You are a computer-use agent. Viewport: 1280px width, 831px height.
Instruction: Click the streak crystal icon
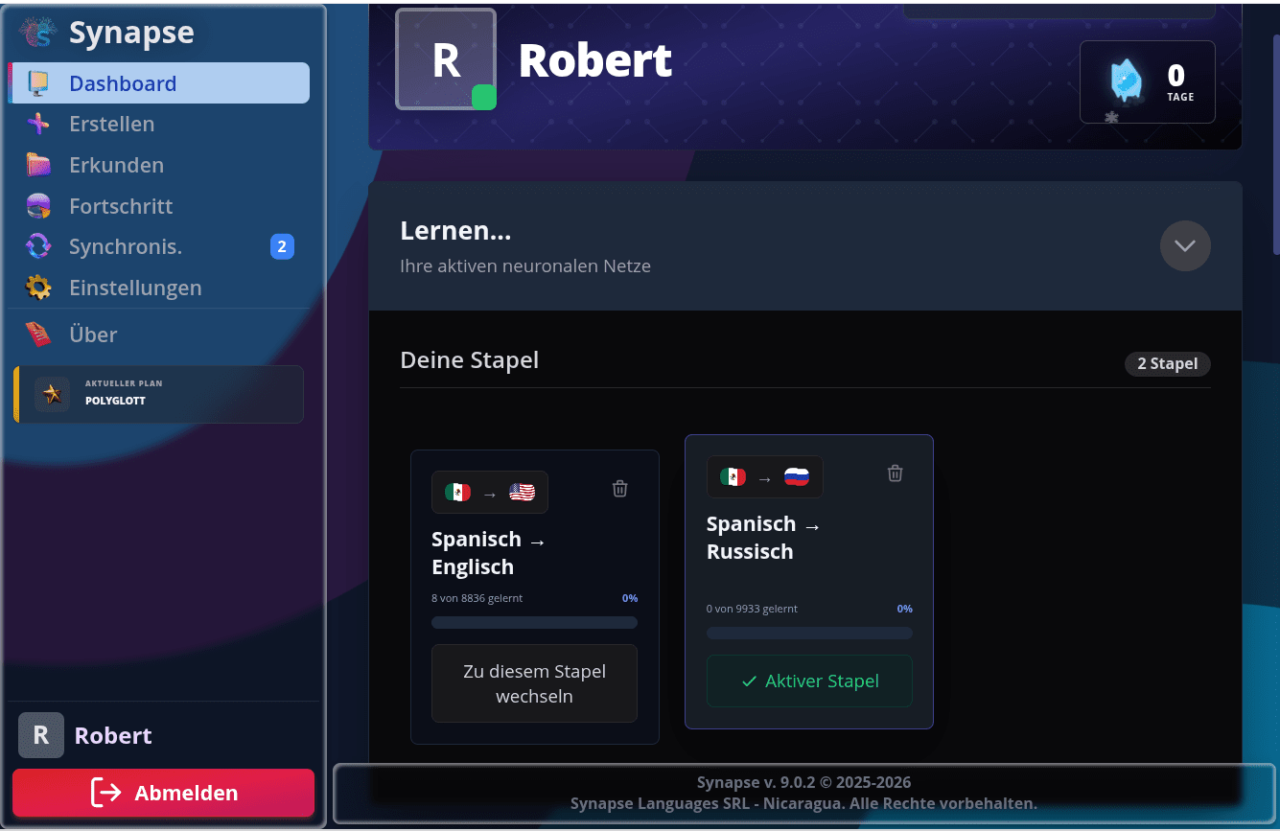(1127, 81)
